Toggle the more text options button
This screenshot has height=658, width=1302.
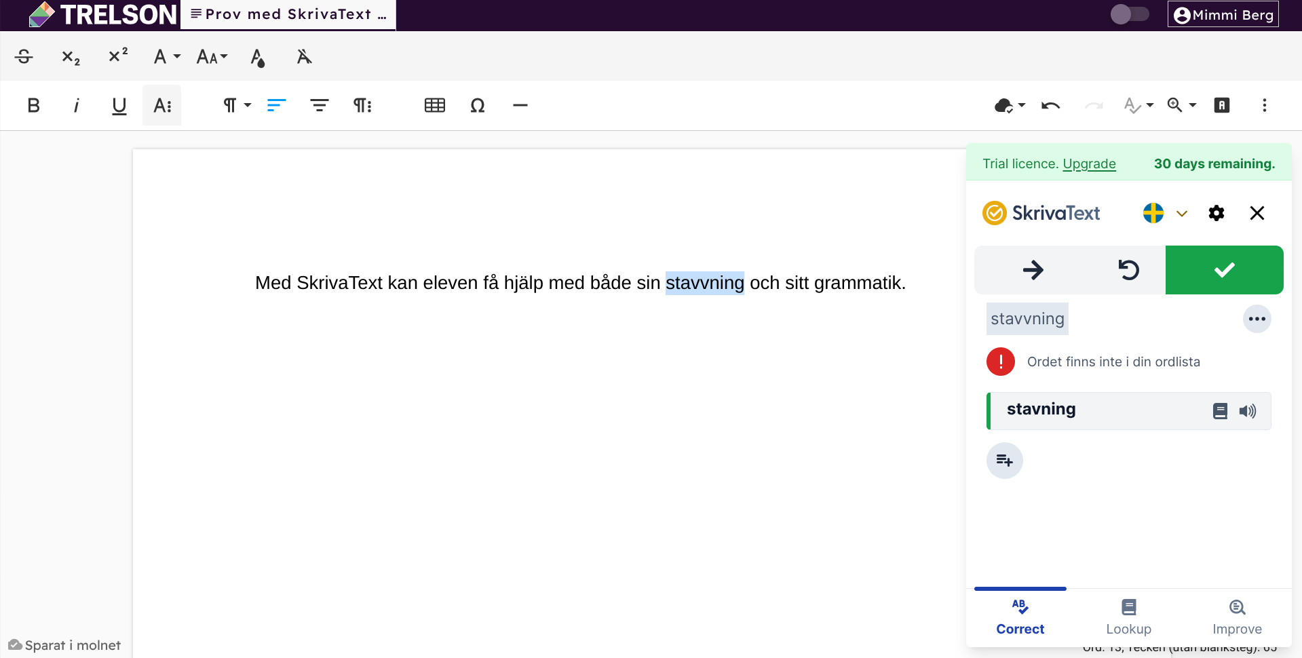coord(161,105)
